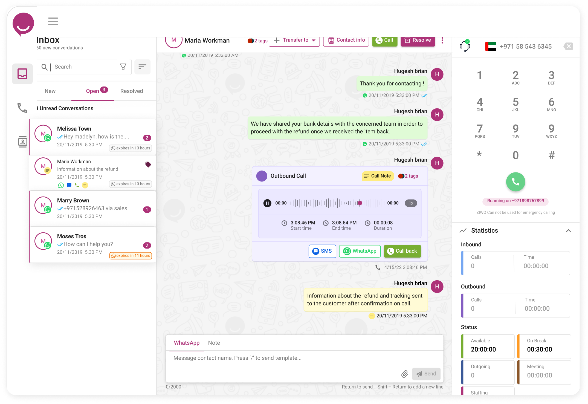
Task: Click the phone channel icon under Maria Workman
Action: pyautogui.click(x=77, y=185)
